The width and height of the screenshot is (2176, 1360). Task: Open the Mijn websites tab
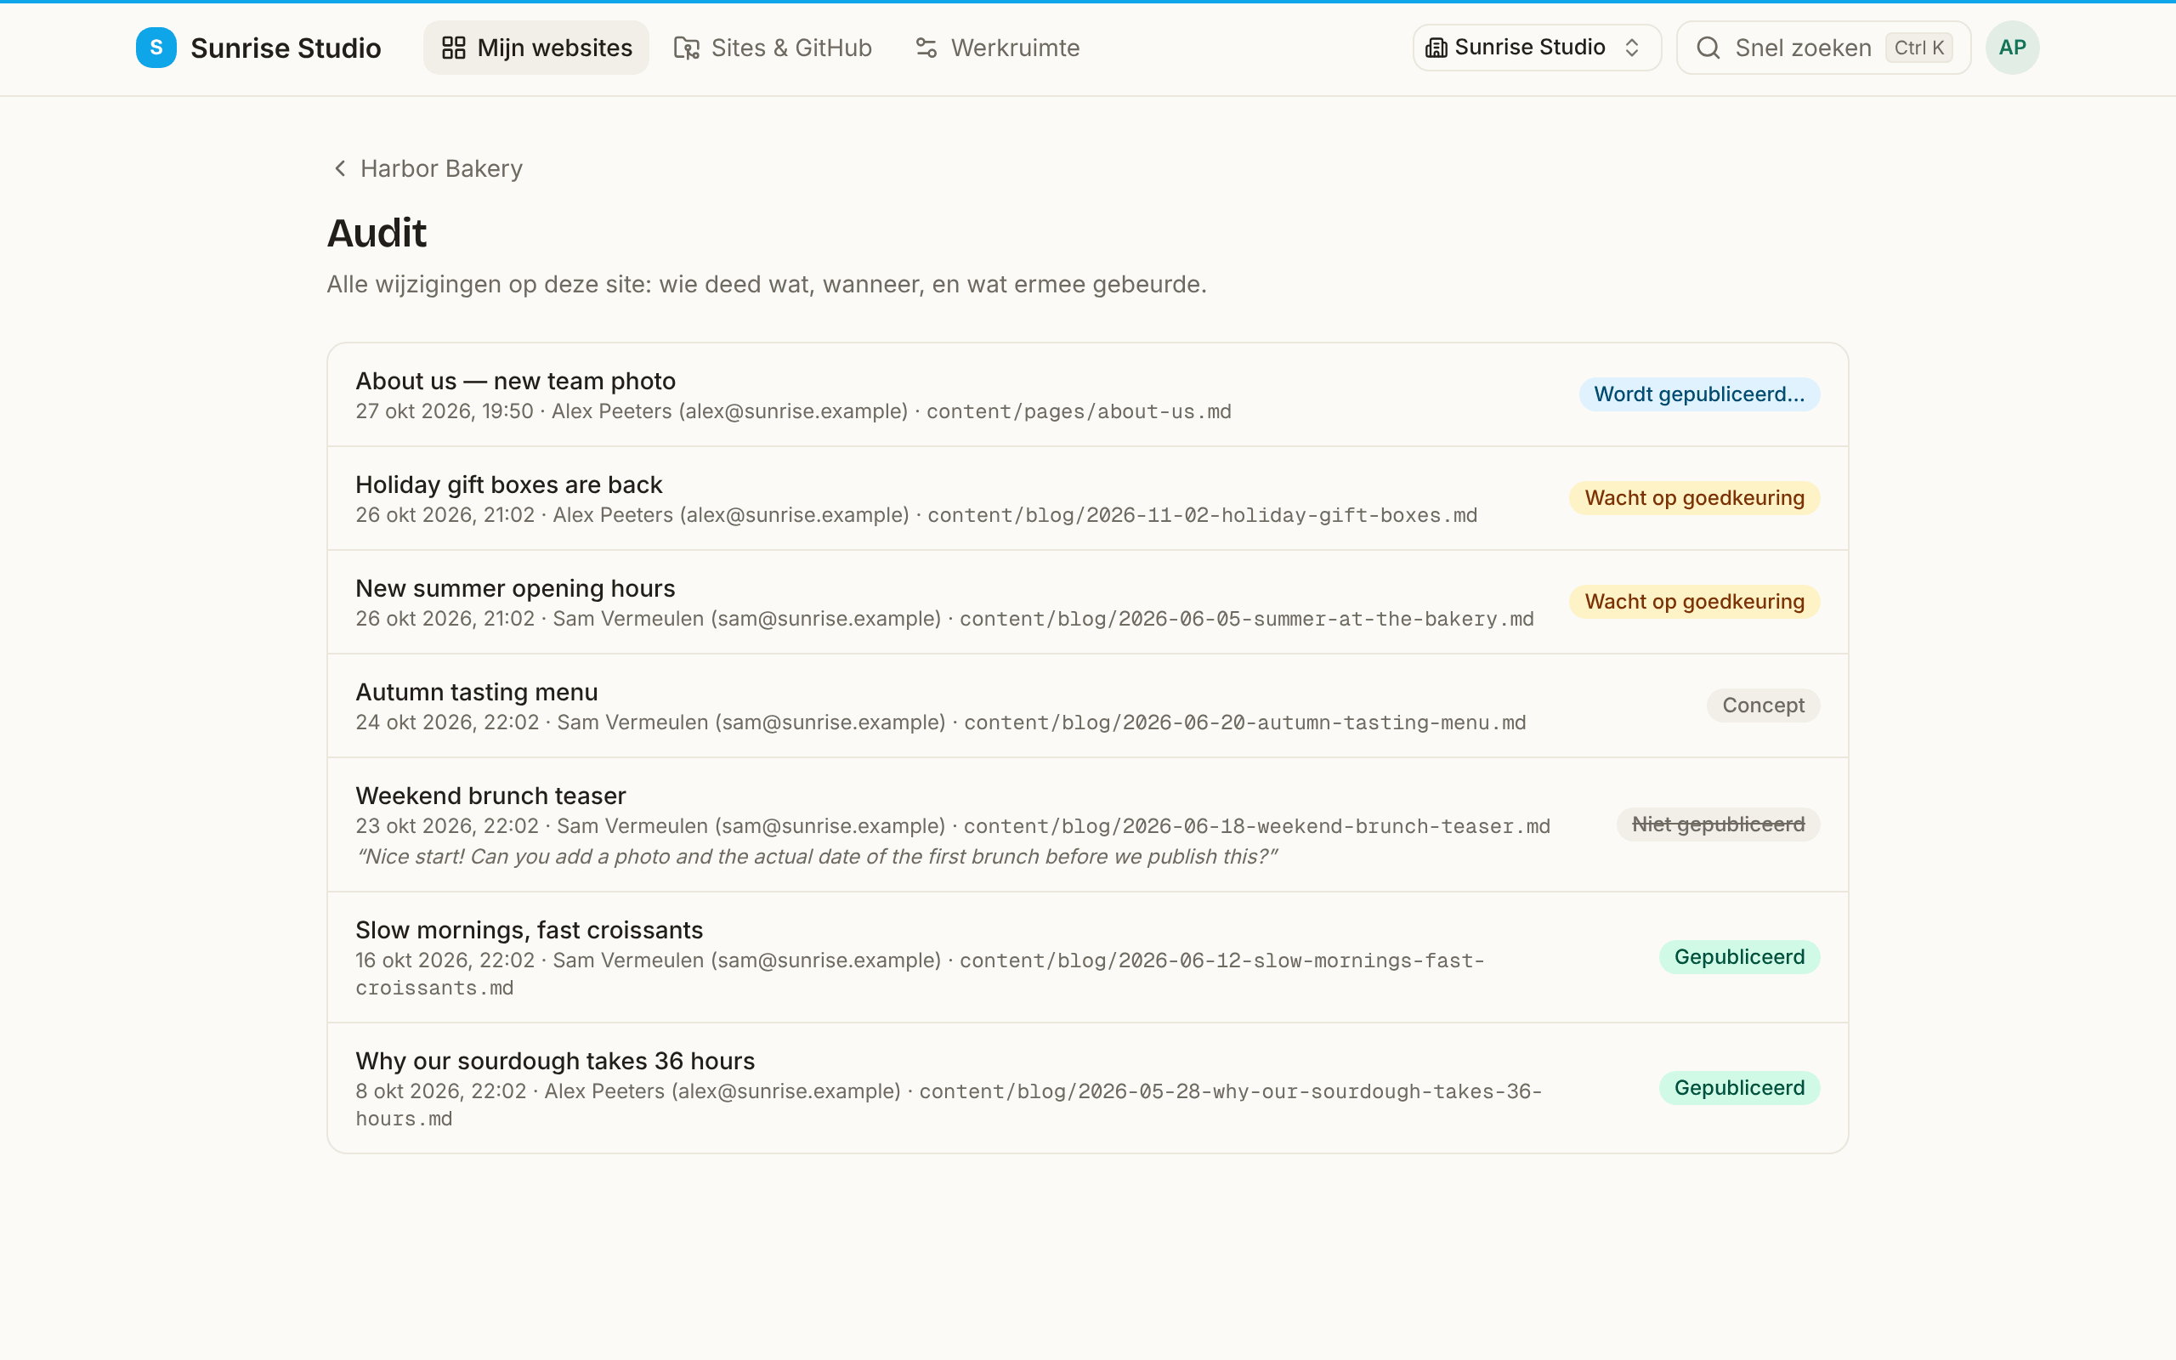535,48
